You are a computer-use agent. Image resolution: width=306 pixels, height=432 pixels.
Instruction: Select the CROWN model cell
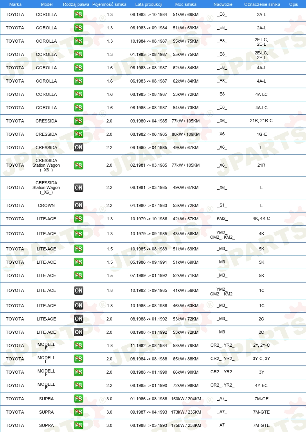tap(46, 205)
